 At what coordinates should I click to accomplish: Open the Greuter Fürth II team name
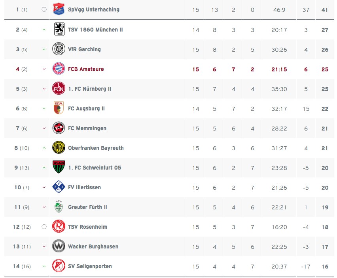tap(87, 207)
